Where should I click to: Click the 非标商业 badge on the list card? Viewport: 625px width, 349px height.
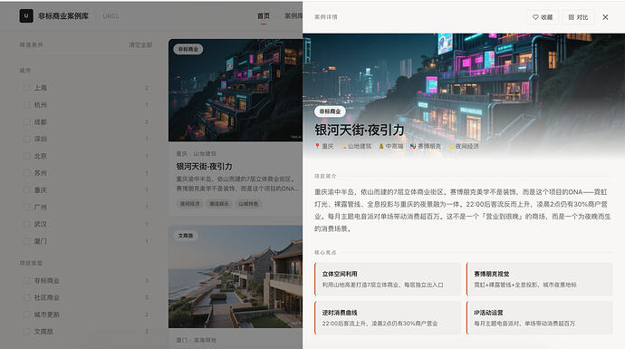(188, 49)
